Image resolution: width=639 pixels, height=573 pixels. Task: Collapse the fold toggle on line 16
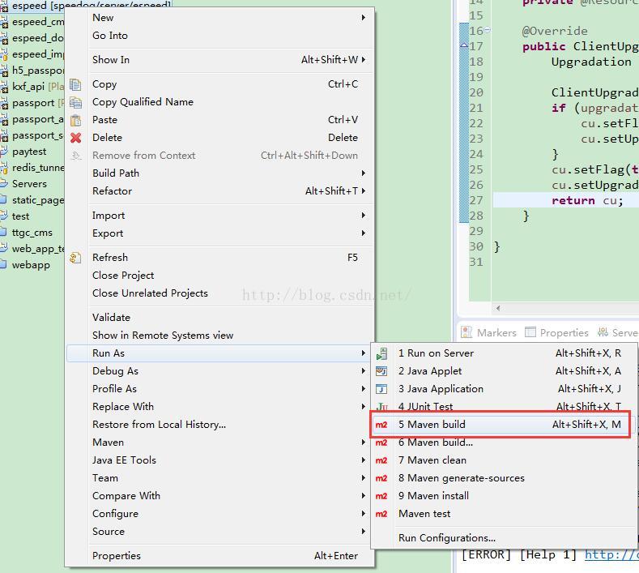pos(488,30)
